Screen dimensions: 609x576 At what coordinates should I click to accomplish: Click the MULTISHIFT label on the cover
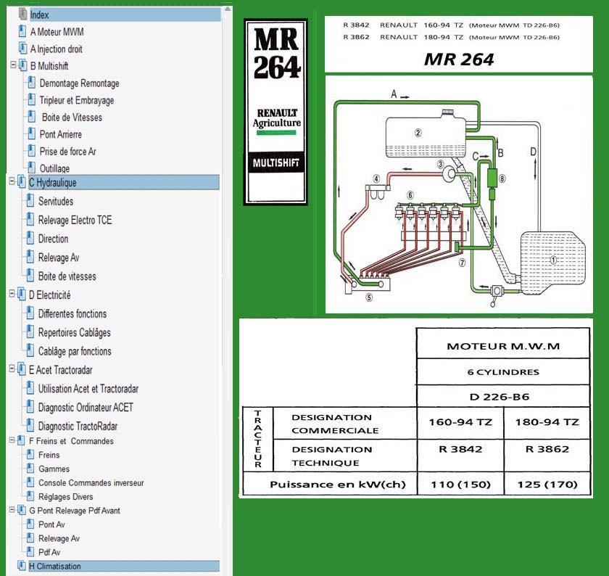tap(276, 162)
